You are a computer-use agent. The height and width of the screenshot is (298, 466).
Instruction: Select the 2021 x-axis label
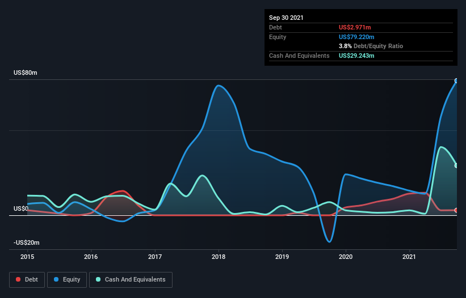tap(409, 257)
